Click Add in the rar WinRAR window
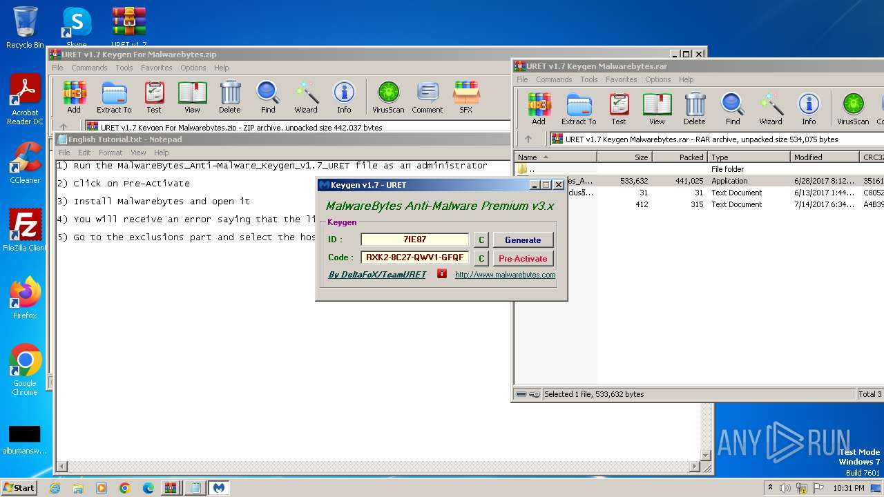 click(539, 109)
